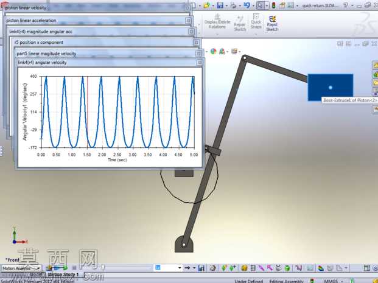This screenshot has width=378, height=283.
Task: Click the Simulation Setup icon
Action: pyautogui.click(x=320, y=268)
